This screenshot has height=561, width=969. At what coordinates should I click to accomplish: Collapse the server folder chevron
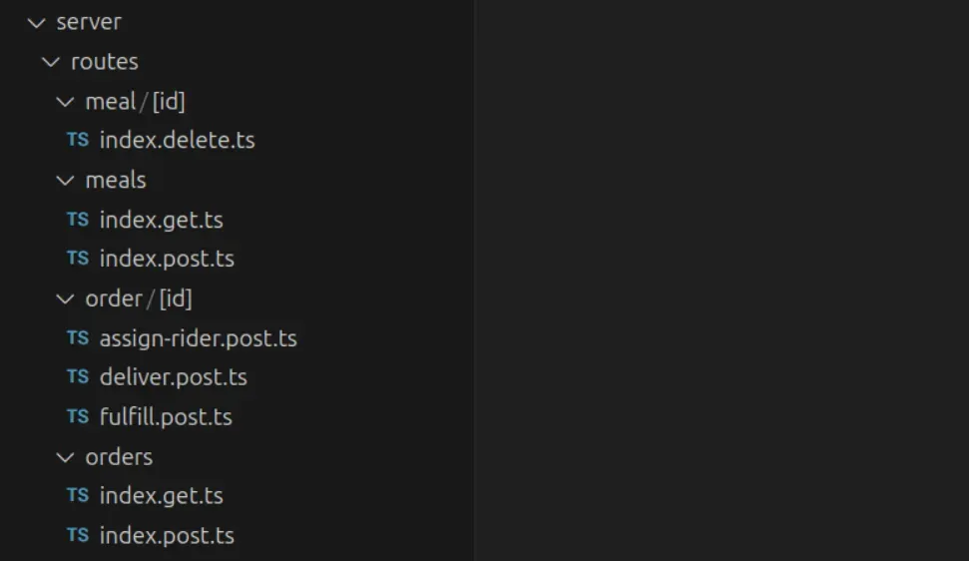(38, 22)
